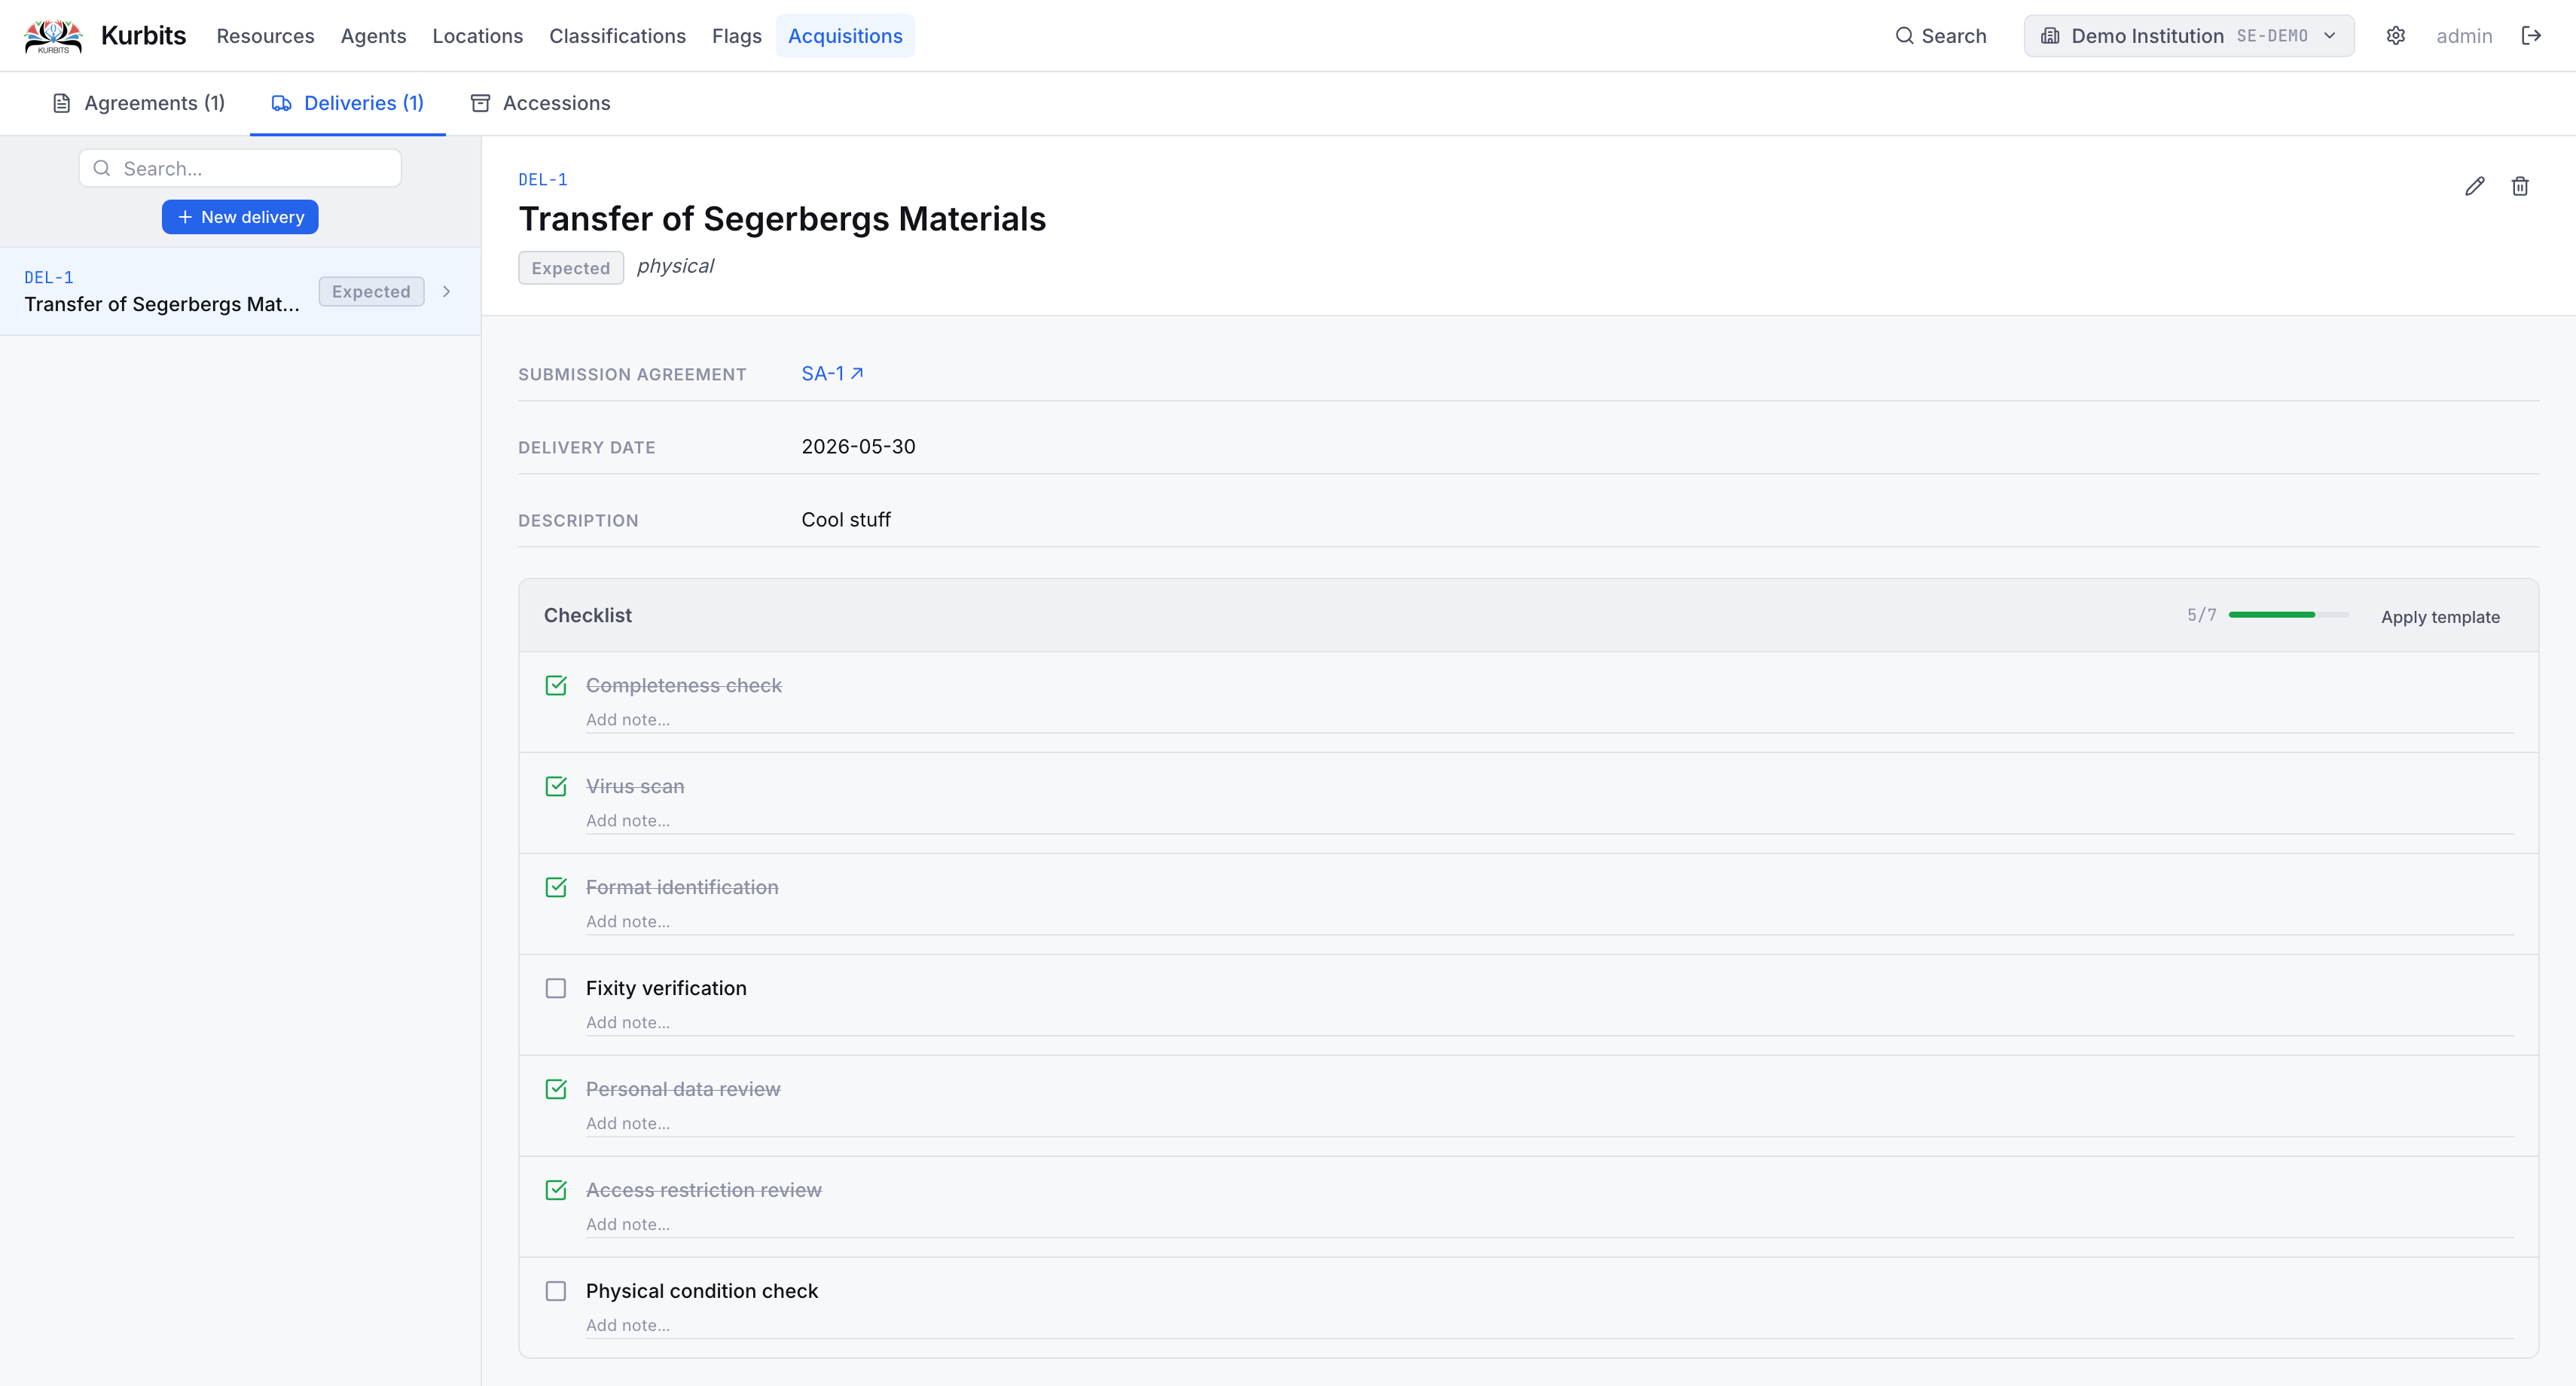Click the Kurbits logo icon

click(x=53, y=36)
